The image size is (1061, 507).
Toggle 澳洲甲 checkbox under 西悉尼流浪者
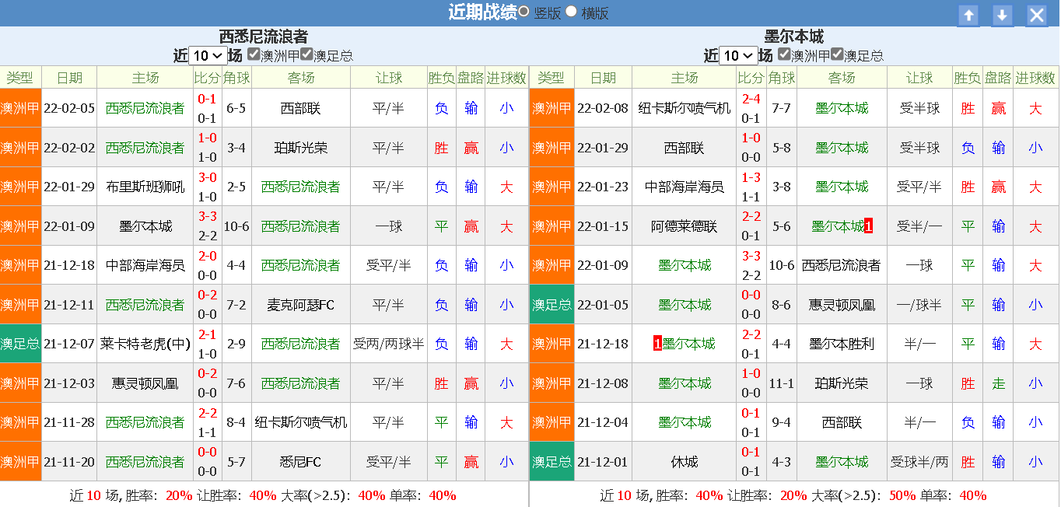[x=254, y=54]
